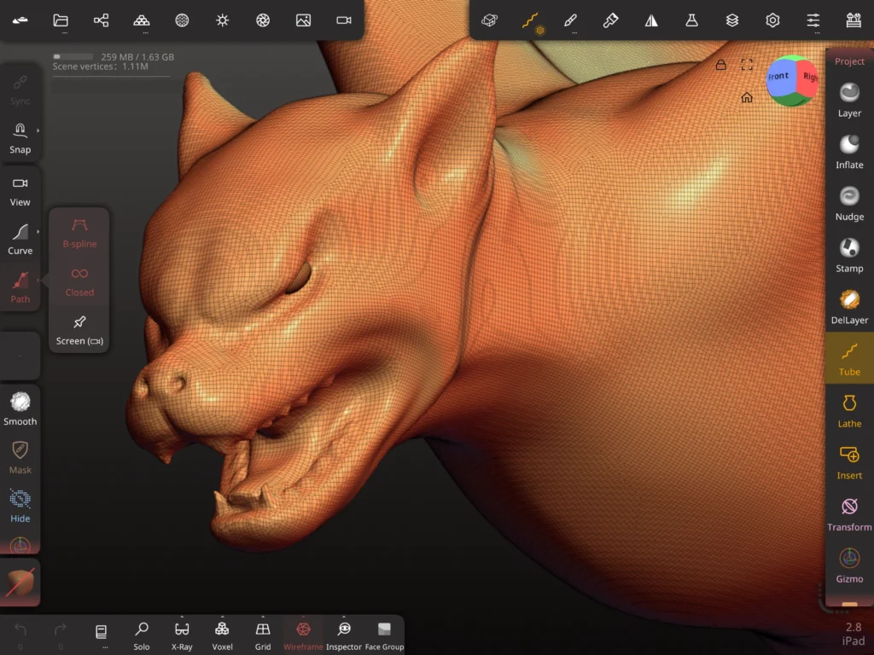The image size is (874, 655).
Task: Open the Scene hierarchy menu
Action: [101, 20]
